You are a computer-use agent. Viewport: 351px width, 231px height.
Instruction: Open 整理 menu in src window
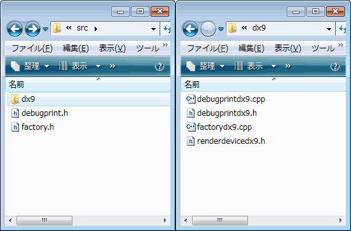pos(31,66)
